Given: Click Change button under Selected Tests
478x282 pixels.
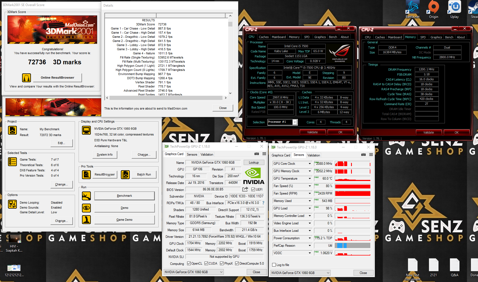Looking at the screenshot, I should (62, 184).
